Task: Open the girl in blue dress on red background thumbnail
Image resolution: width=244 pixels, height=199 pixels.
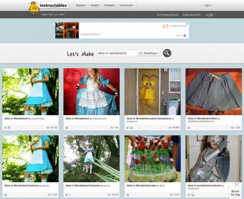Action: (x=92, y=92)
